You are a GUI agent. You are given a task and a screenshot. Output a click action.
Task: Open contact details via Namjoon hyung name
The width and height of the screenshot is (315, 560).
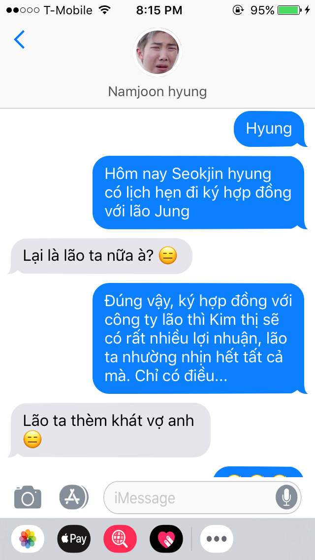click(x=157, y=92)
